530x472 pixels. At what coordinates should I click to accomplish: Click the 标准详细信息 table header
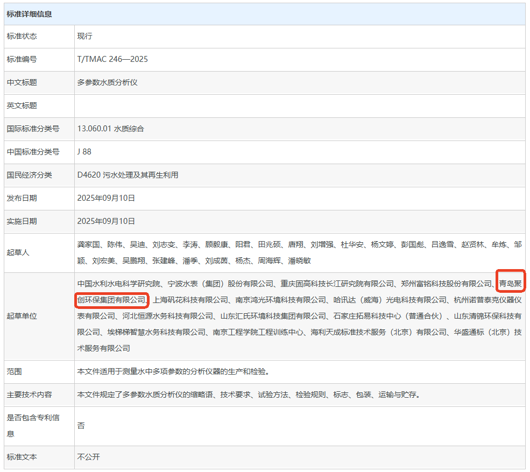point(30,14)
